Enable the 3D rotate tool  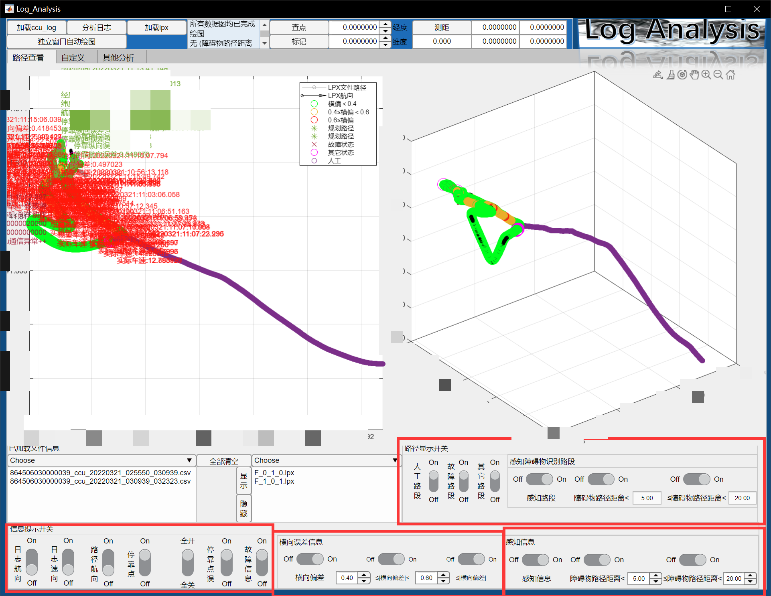pos(682,75)
